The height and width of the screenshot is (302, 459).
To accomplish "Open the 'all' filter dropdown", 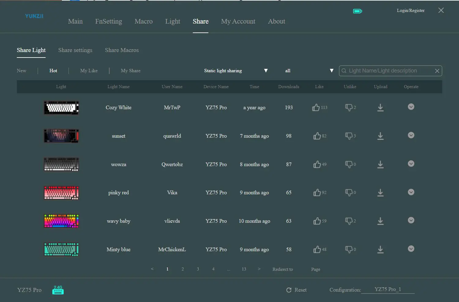I will [x=309, y=71].
